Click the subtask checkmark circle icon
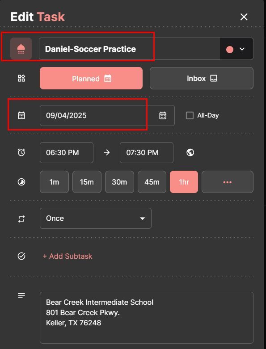The height and width of the screenshot is (349, 266). (x=21, y=256)
